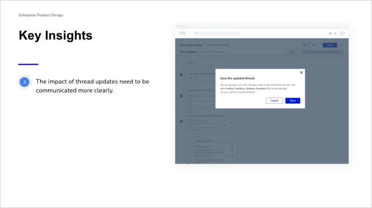Click Cancel in the Thread Builder bar

coord(293,52)
